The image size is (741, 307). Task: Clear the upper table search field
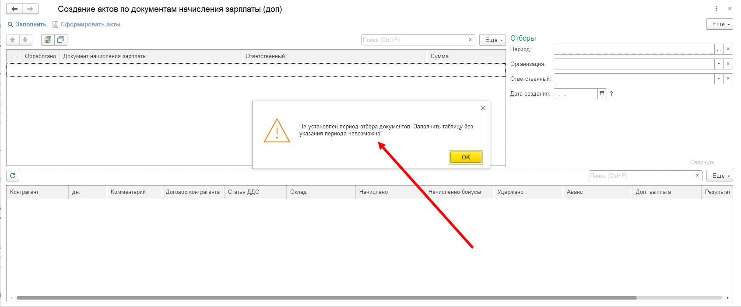470,40
